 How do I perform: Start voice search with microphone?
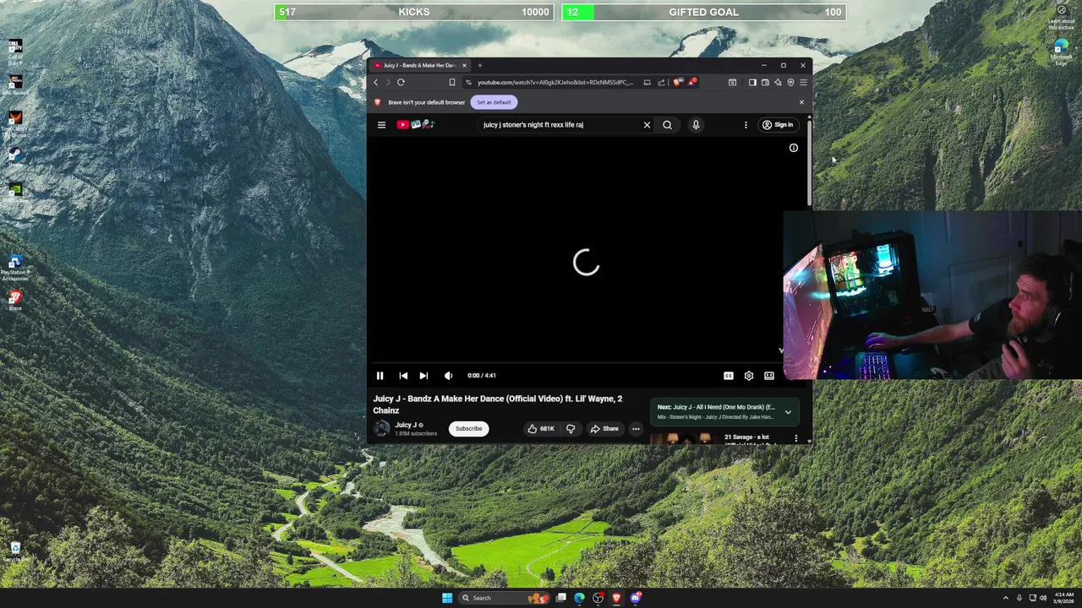[x=696, y=125]
